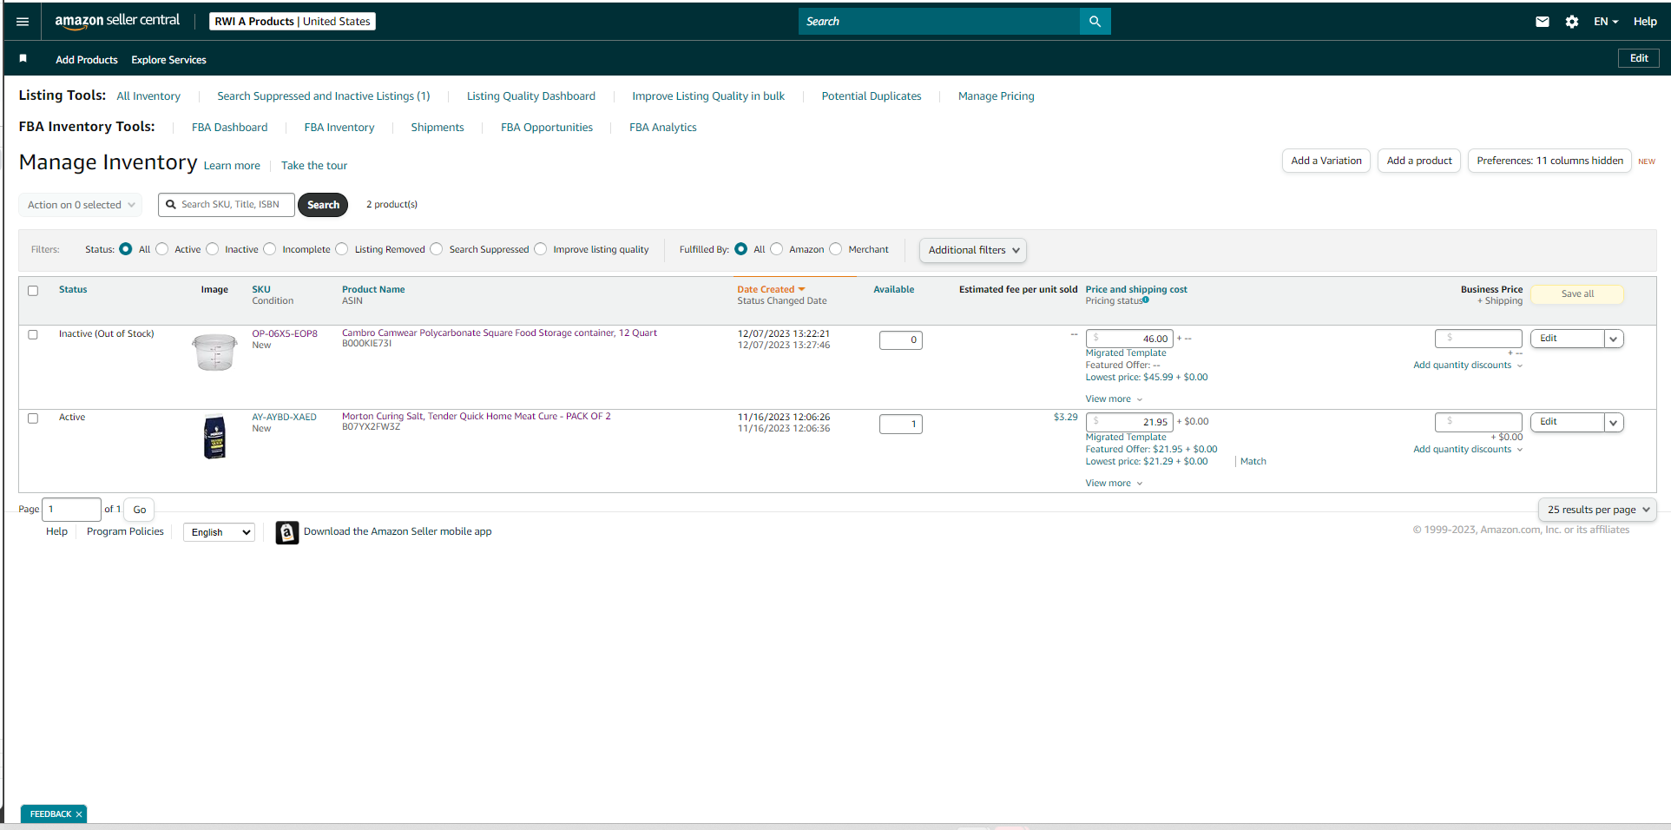Click the Amazon Seller Central logo
The image size is (1671, 830).
pos(117,21)
